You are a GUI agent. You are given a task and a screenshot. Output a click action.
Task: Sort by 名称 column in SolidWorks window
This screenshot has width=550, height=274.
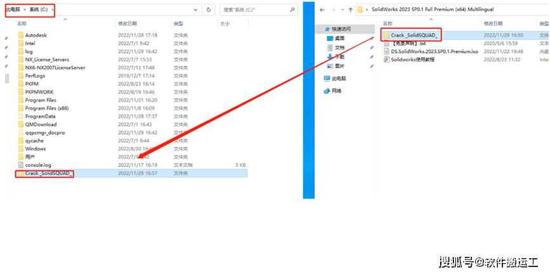click(387, 23)
